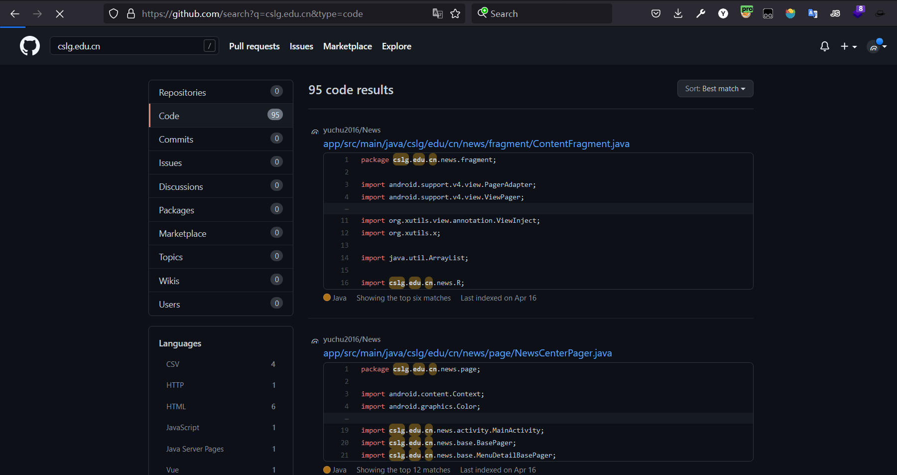This screenshot has height=475, width=897.
Task: Click the GitHub search field containing cslg.edu.cn
Action: pos(134,46)
